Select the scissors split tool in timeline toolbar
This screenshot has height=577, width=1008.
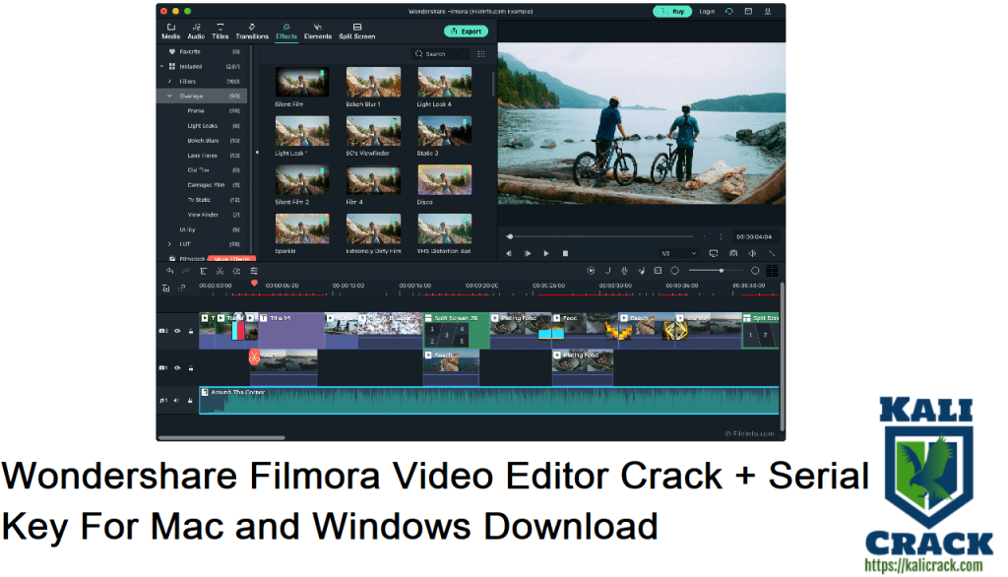pyautogui.click(x=220, y=272)
